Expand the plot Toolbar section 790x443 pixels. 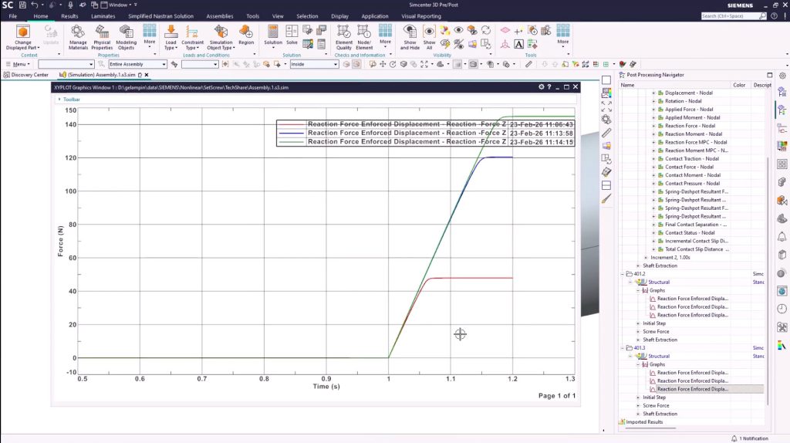[59, 100]
